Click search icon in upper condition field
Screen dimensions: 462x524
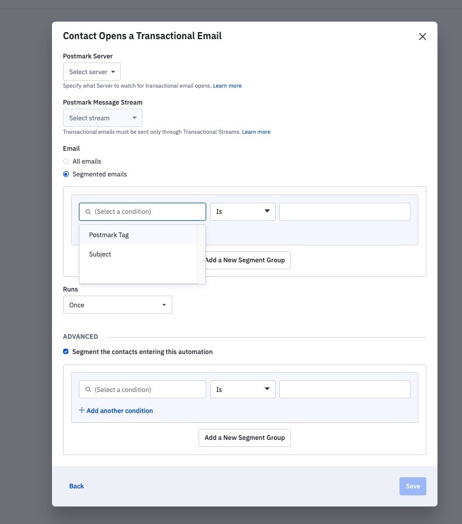pyautogui.click(x=88, y=211)
